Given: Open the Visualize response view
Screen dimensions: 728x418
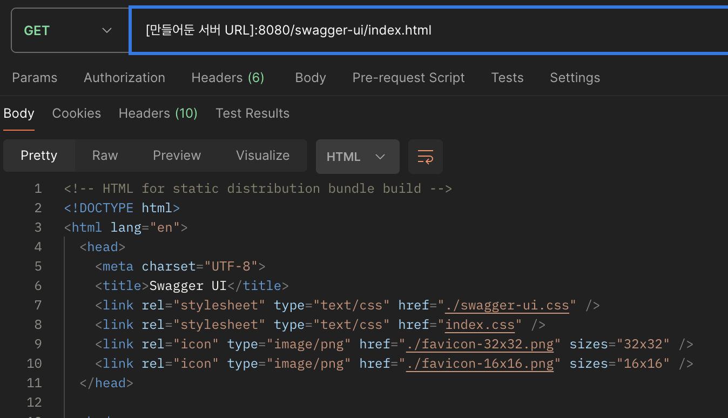Looking at the screenshot, I should click(x=262, y=156).
